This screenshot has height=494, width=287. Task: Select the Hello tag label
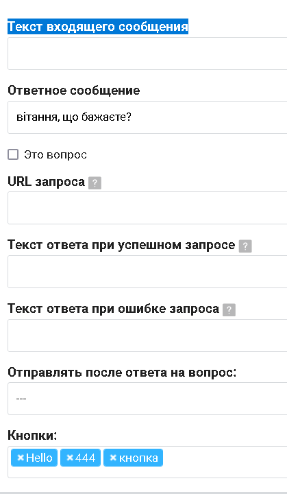click(39, 458)
